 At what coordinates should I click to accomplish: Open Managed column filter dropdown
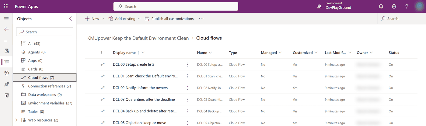click(x=280, y=53)
